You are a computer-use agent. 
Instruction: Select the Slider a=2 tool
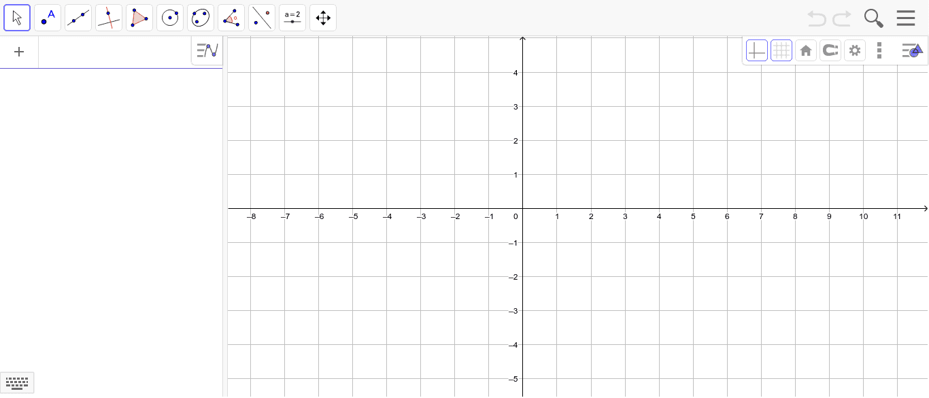292,18
